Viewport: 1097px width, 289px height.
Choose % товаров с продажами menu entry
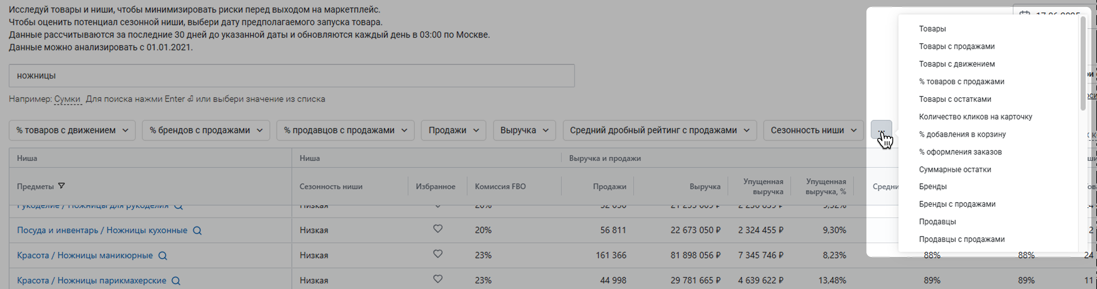coord(961,81)
